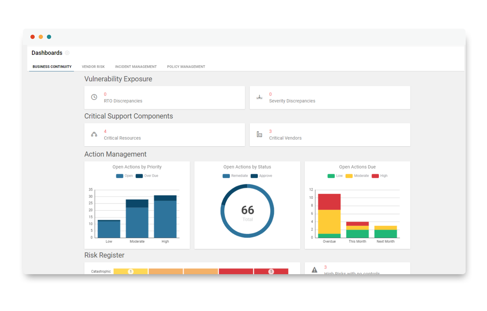The height and width of the screenshot is (311, 487).
Task: Click the yellow Moderate legend swatch
Action: coord(349,176)
